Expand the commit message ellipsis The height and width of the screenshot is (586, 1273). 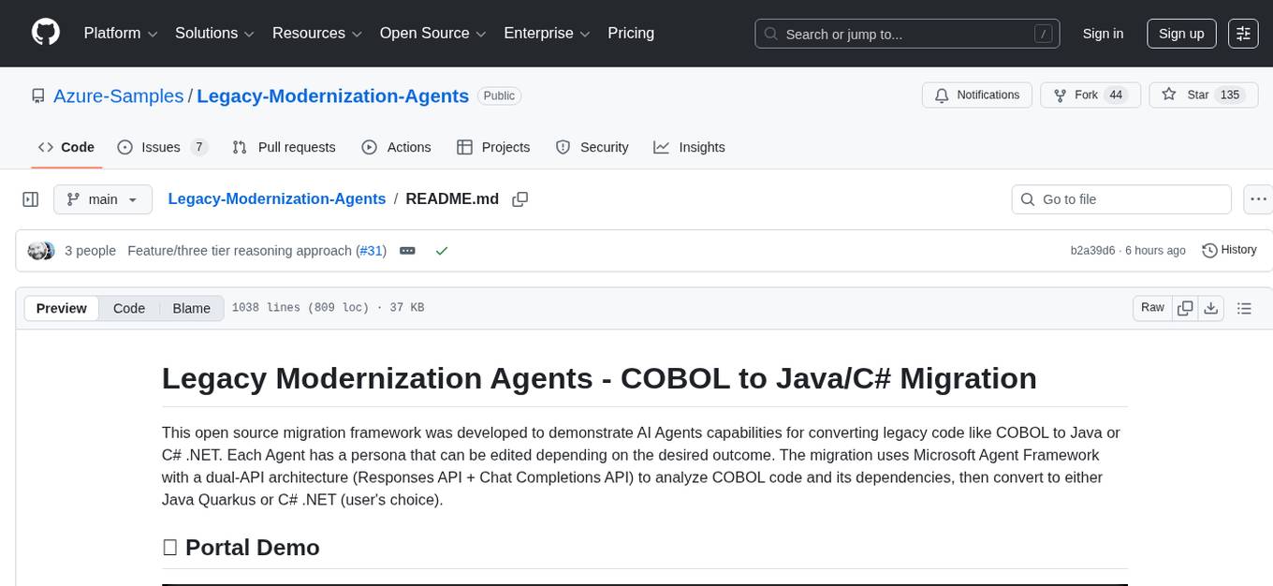tap(407, 251)
